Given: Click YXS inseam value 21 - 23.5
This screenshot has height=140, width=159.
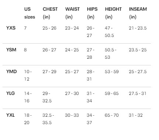Looking at the screenshot, I should tap(138, 28).
